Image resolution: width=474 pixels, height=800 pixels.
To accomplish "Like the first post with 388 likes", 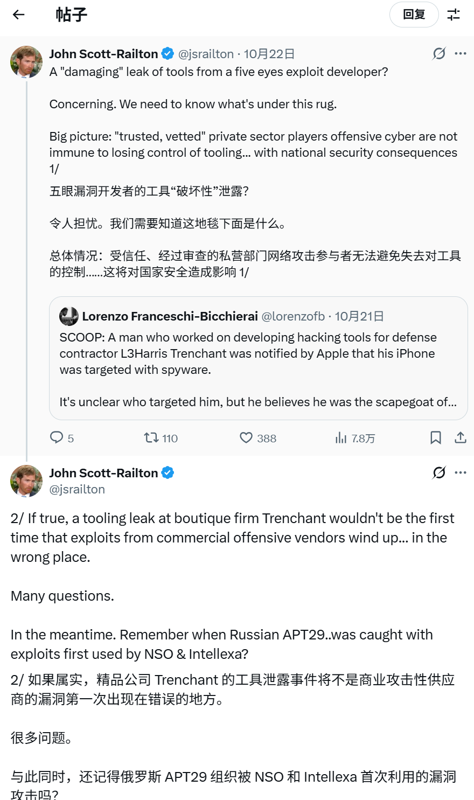I will 246,437.
